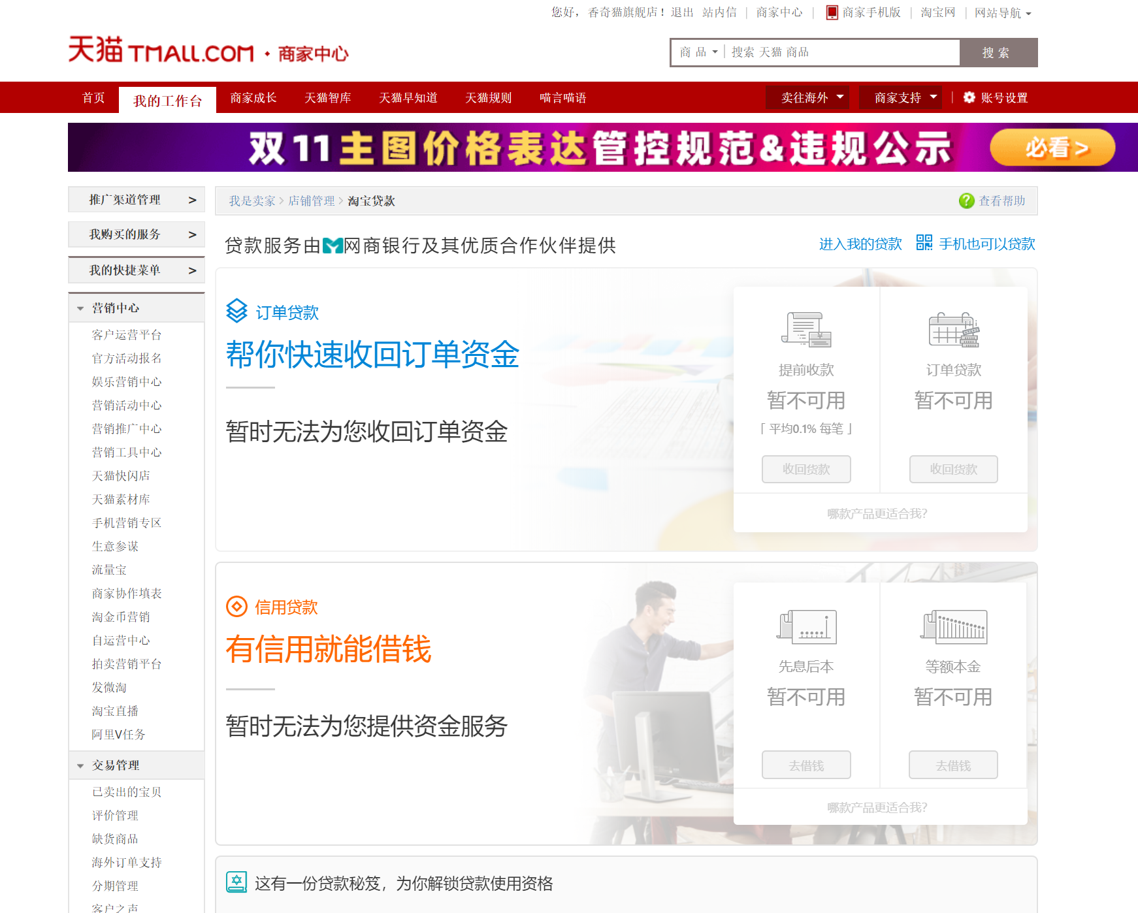Screen dimensions: 1138x913
Task: Click the Tmall logo
Action: point(161,50)
